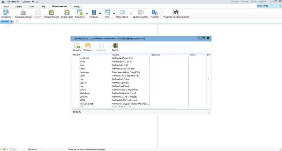Open the hamburger main menu
Screen dimensions: 282x151
(x=3, y=2)
